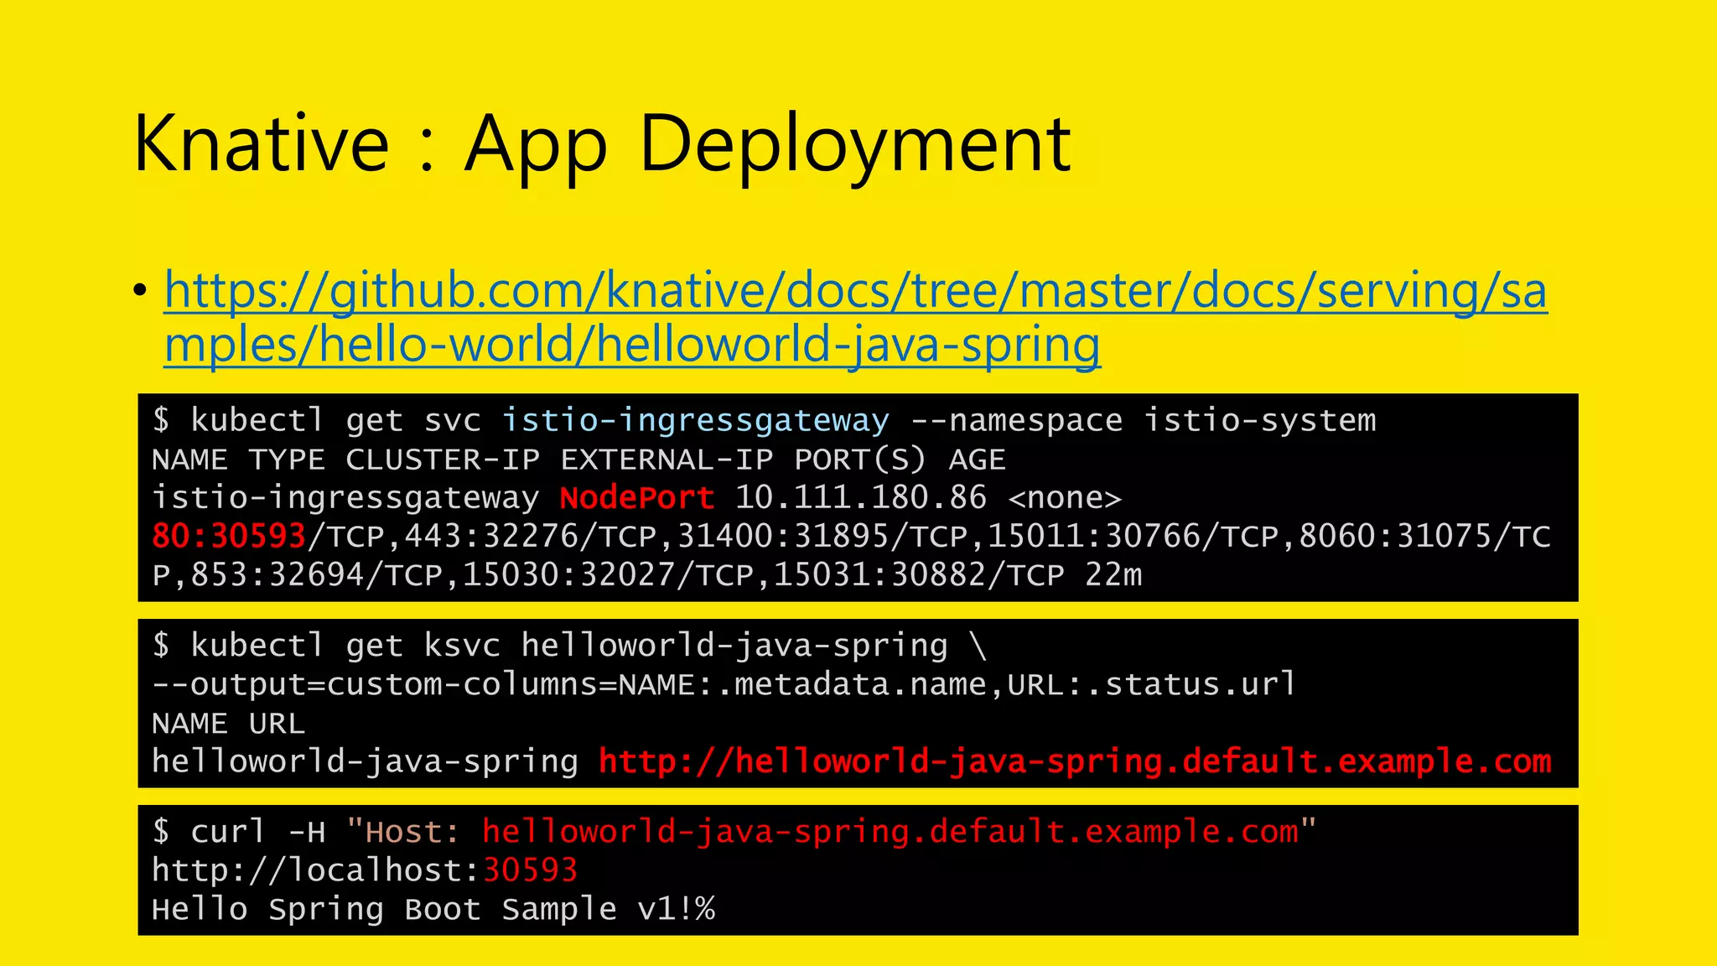The image size is (1717, 966).
Task: Click the 'http://localhost:30593' address
Action: click(x=365, y=870)
